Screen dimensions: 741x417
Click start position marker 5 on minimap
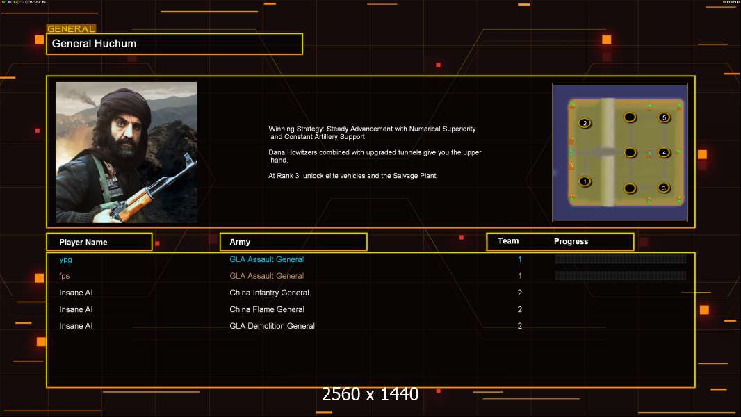pos(664,117)
